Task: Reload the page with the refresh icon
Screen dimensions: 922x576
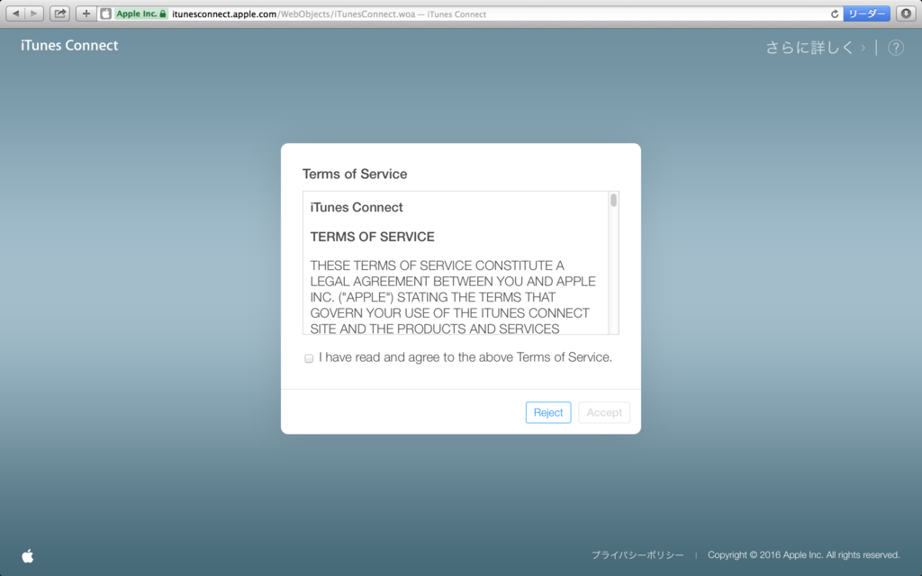Action: (835, 14)
